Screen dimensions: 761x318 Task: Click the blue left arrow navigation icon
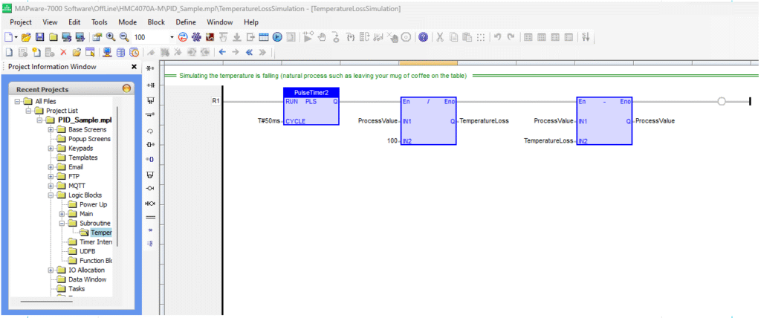click(x=221, y=52)
